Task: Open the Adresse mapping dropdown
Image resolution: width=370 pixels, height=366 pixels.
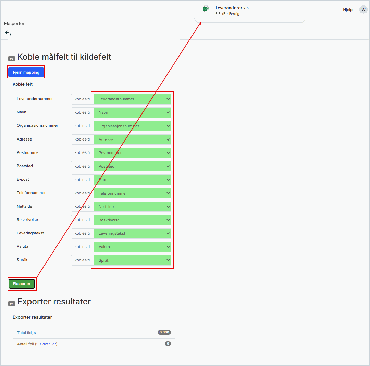Action: point(132,139)
